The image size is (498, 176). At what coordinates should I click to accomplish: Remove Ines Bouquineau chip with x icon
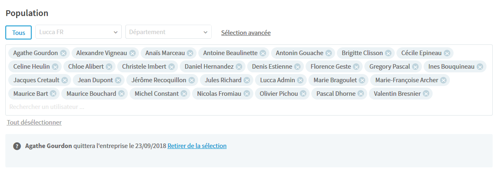(479, 67)
